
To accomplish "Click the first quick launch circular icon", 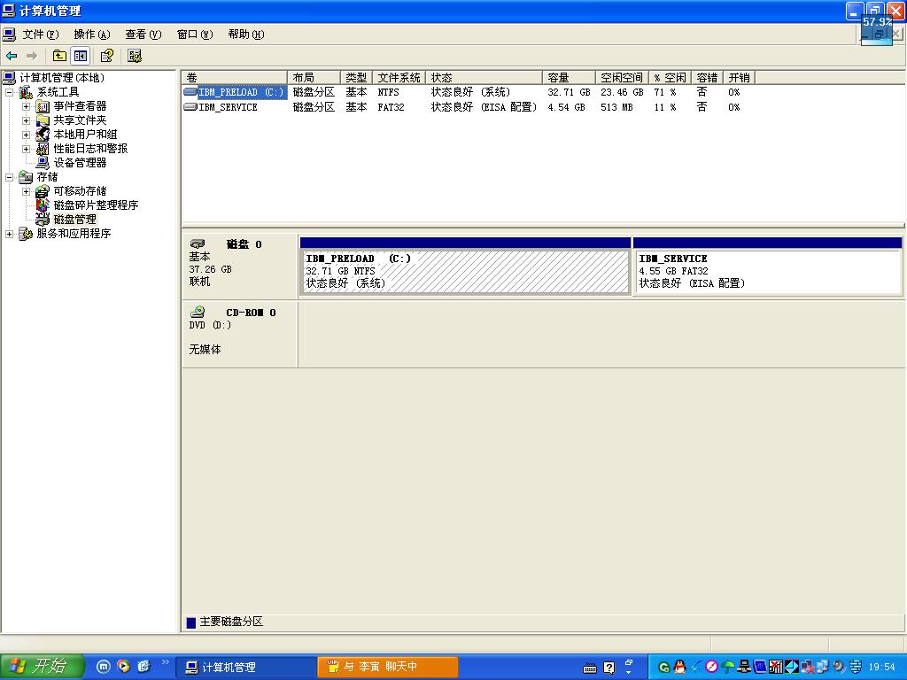I will [x=103, y=667].
